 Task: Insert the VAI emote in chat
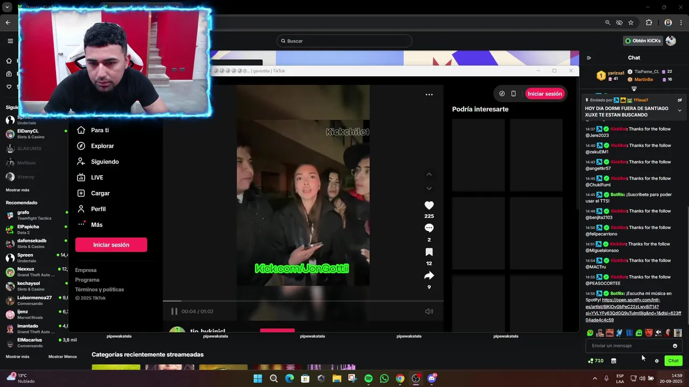tap(629, 333)
